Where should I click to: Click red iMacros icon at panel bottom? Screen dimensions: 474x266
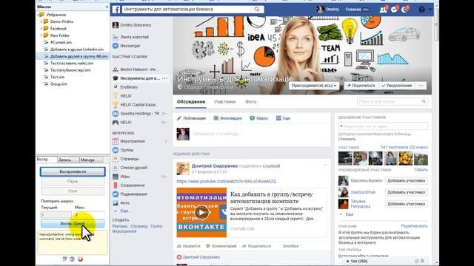[x=81, y=259]
